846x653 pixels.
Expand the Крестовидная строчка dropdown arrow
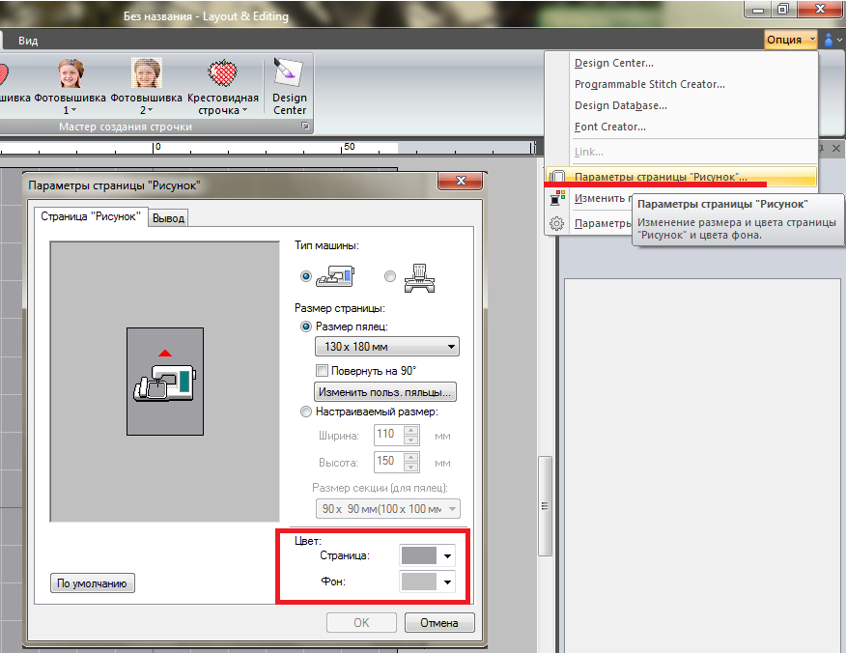(x=245, y=111)
